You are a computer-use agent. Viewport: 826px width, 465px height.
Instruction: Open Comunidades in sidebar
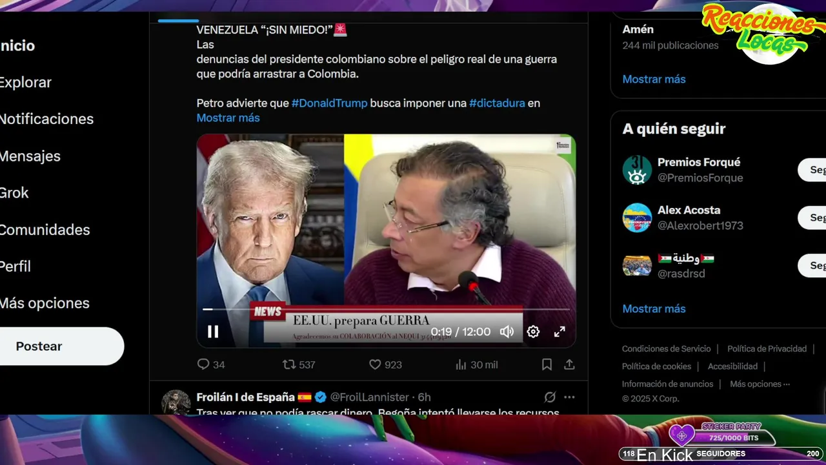pyautogui.click(x=45, y=230)
